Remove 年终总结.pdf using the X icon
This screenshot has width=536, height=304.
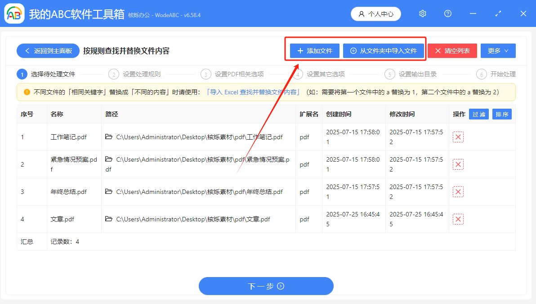click(x=458, y=192)
